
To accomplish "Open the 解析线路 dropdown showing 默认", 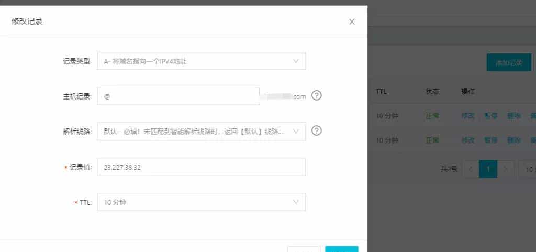I will click(x=202, y=132).
